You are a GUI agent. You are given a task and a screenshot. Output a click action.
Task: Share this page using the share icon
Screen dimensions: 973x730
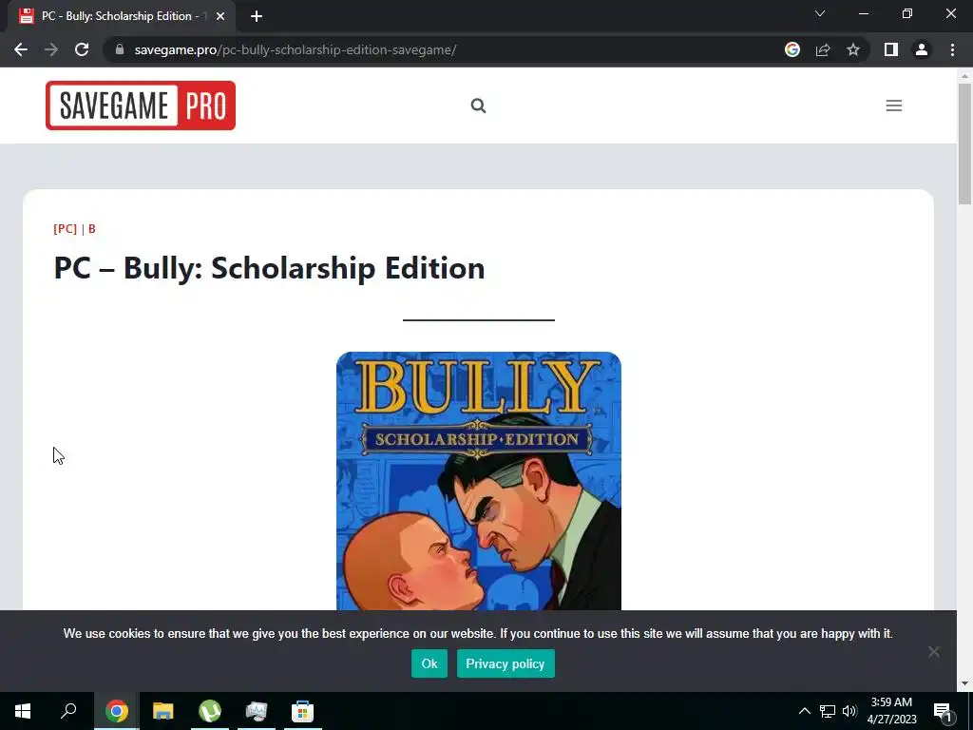(x=823, y=49)
